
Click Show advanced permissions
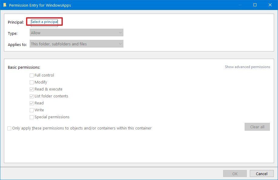pyautogui.click(x=247, y=67)
